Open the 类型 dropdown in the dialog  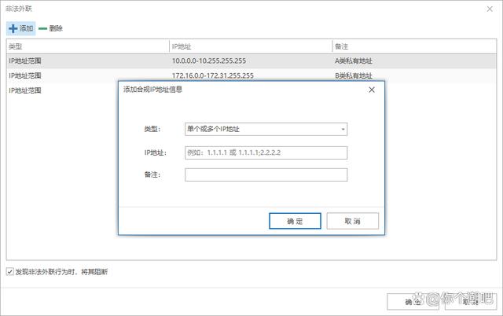266,129
